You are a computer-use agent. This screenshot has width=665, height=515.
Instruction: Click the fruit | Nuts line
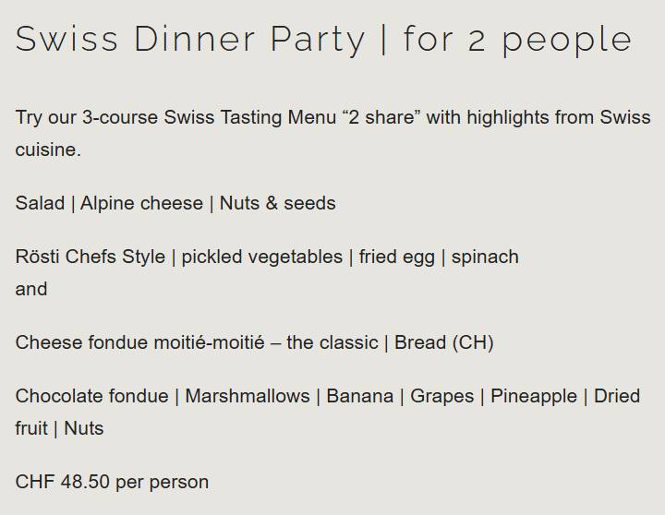59,428
